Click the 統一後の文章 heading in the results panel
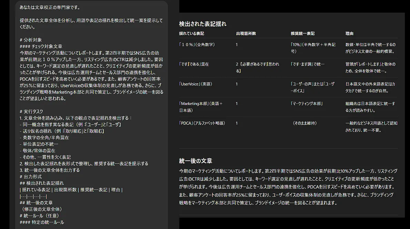The height and width of the screenshot is (229, 410). [196, 161]
